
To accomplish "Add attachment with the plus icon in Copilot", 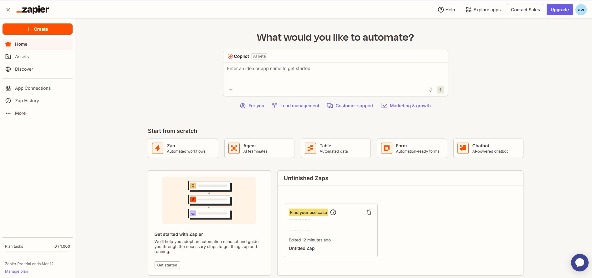I will click(231, 90).
